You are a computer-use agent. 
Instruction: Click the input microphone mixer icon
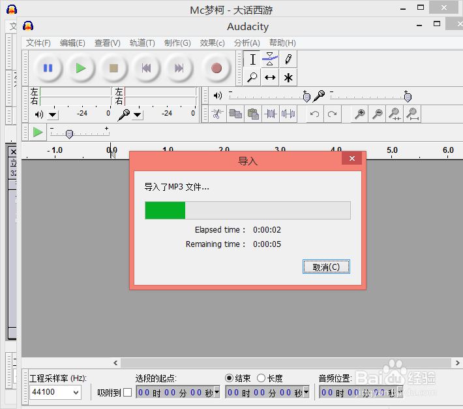coord(319,96)
